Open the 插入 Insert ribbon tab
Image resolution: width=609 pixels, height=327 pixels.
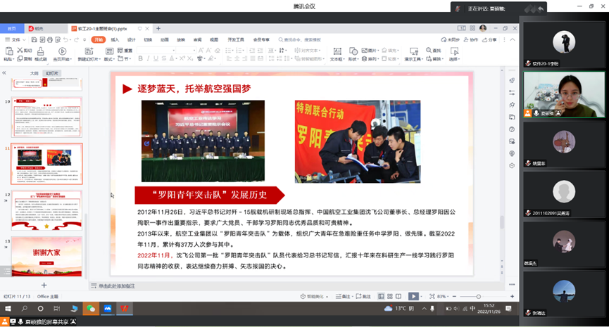click(x=115, y=40)
